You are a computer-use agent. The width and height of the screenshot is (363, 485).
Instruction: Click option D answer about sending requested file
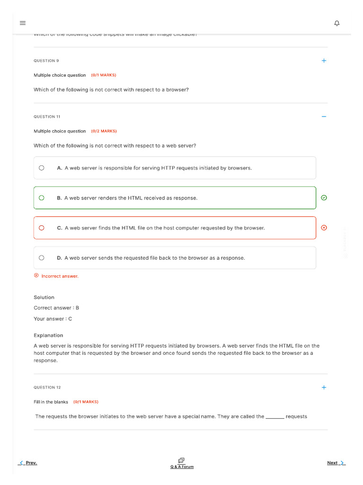click(x=155, y=258)
